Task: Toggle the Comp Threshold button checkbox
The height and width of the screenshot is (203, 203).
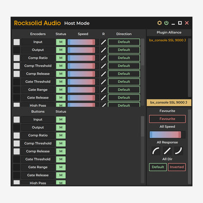Action: [x=17, y=143]
